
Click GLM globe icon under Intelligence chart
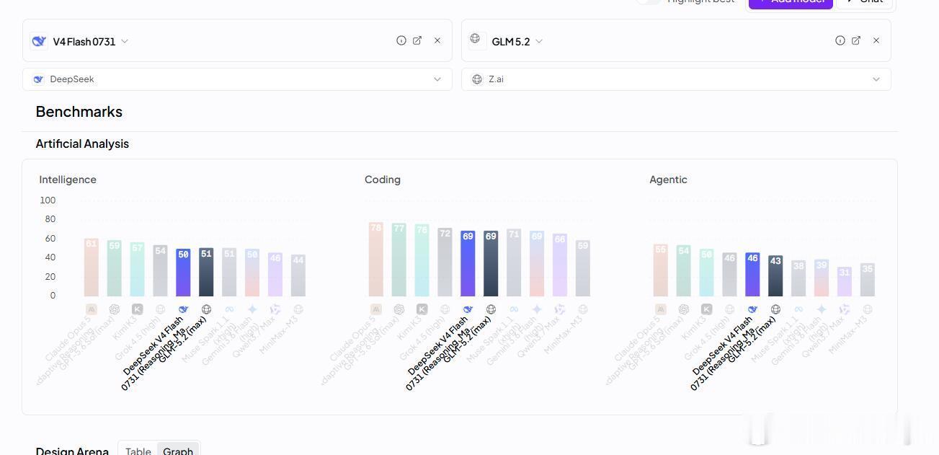point(206,309)
